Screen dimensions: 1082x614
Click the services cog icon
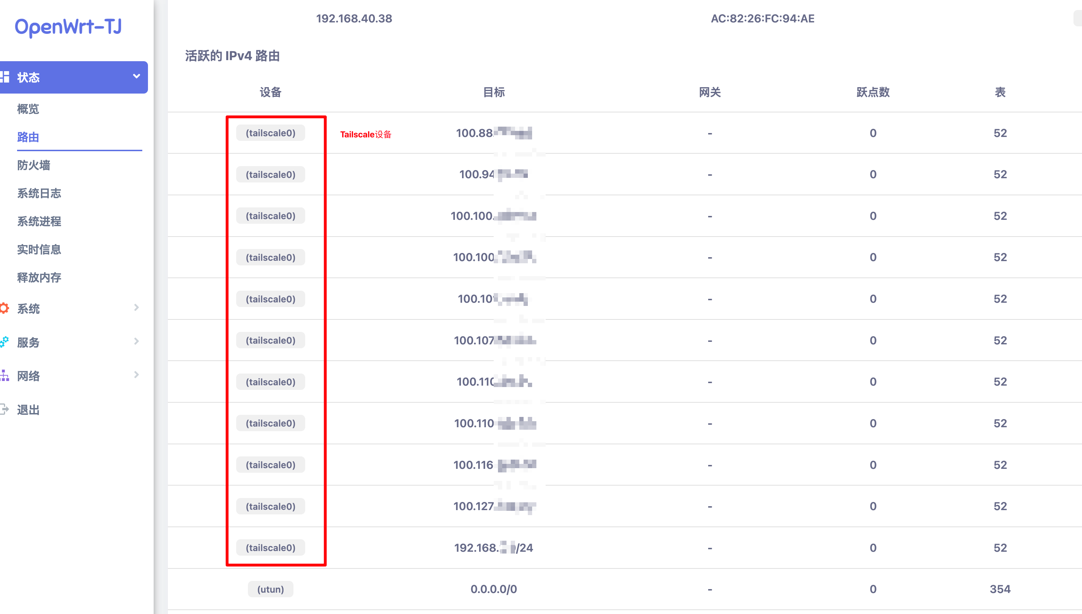(x=4, y=342)
